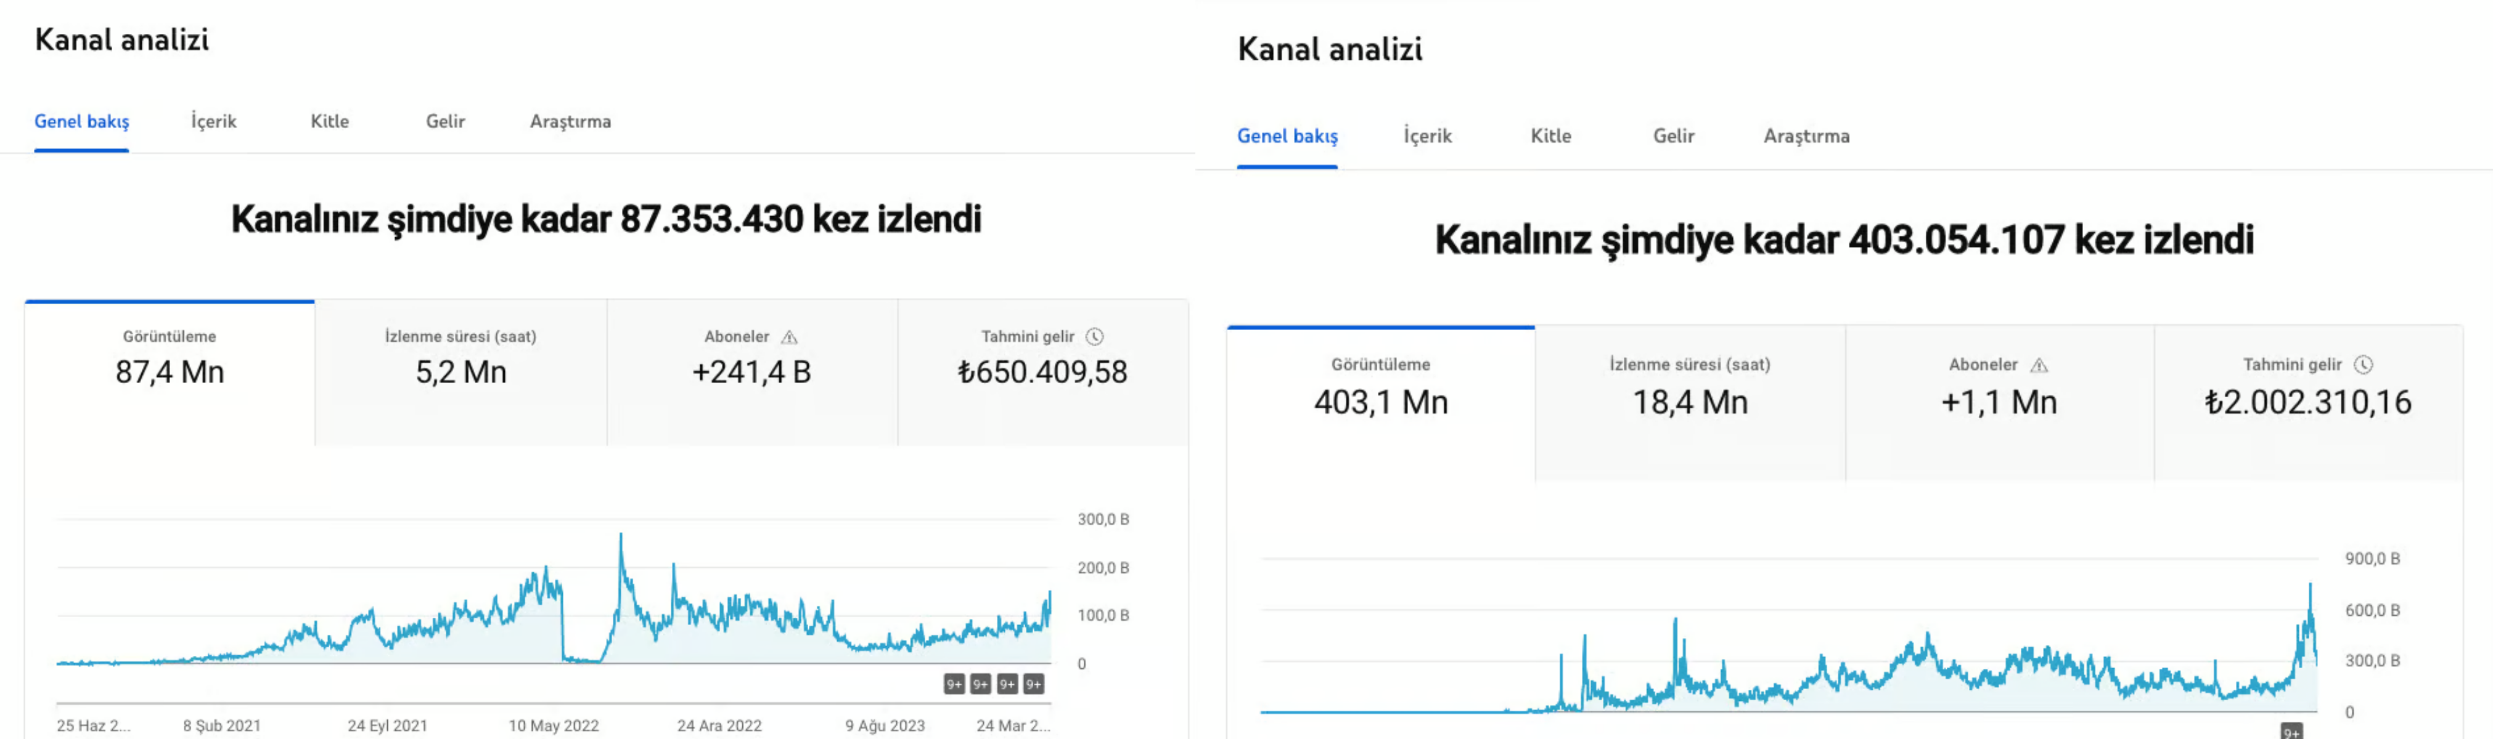
Task: Click the peak of the 403,1 Mn views chart
Action: click(2310, 585)
